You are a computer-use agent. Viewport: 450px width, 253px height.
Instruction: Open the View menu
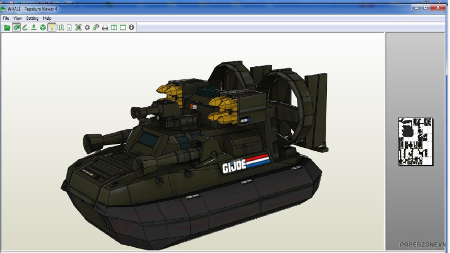tap(17, 18)
